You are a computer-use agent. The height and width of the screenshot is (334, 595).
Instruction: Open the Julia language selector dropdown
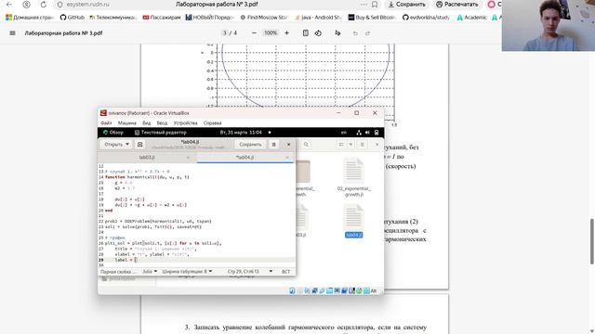point(150,272)
